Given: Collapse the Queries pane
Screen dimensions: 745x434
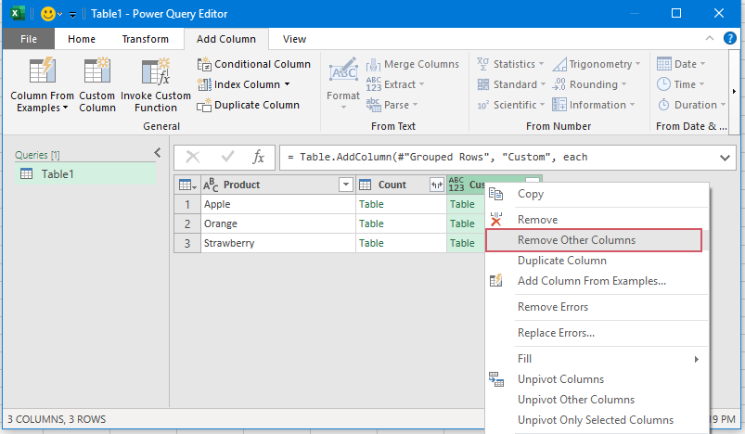Looking at the screenshot, I should 157,153.
